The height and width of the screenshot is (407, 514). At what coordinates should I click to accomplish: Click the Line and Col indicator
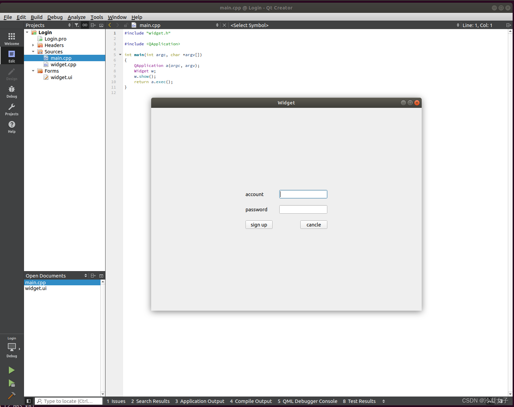pyautogui.click(x=477, y=25)
